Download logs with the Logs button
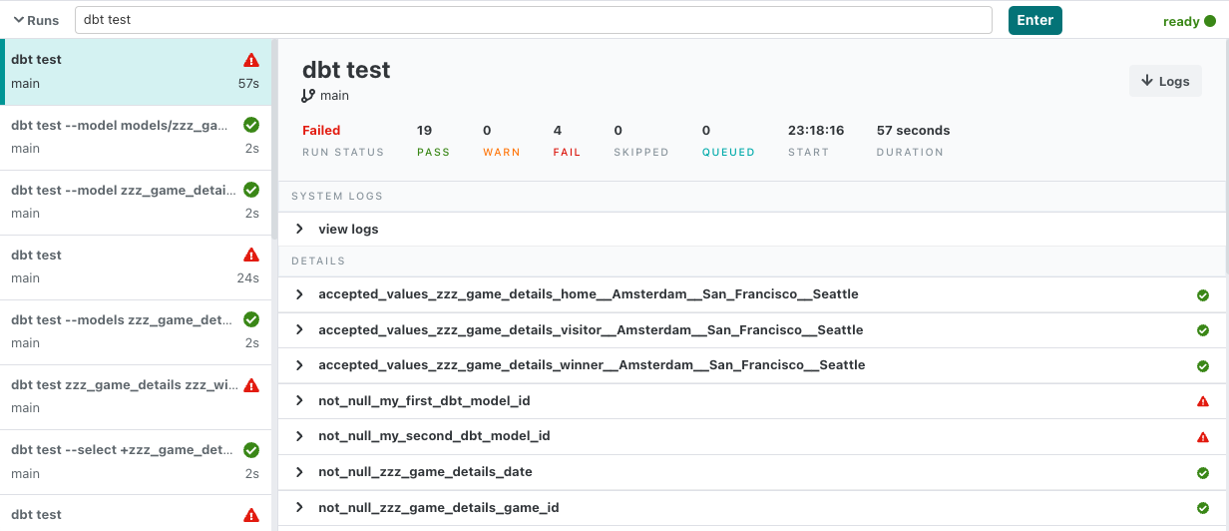This screenshot has width=1229, height=531. [1165, 82]
